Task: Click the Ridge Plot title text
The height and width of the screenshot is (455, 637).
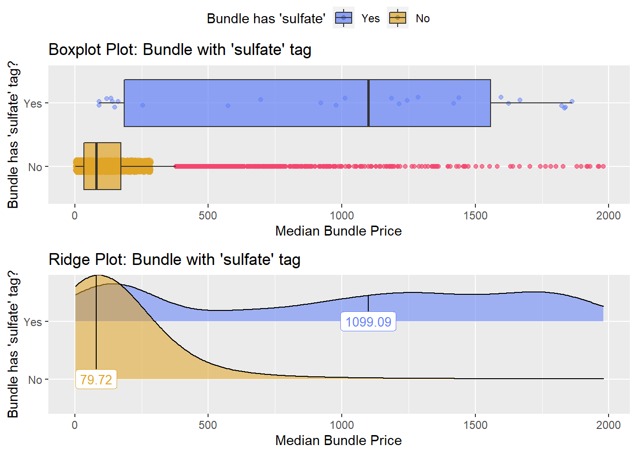Action: click(x=174, y=259)
